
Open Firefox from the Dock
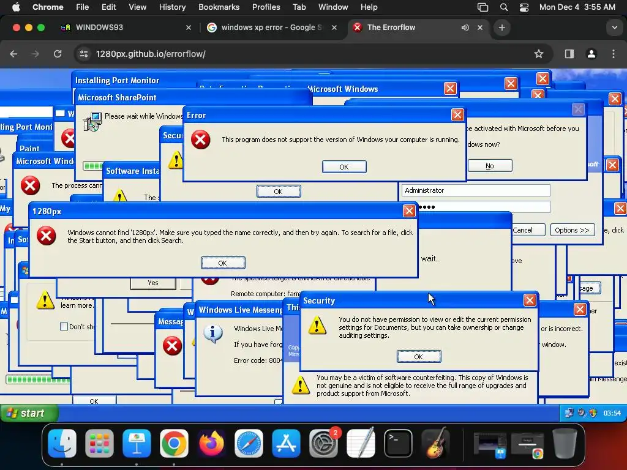coord(211,443)
